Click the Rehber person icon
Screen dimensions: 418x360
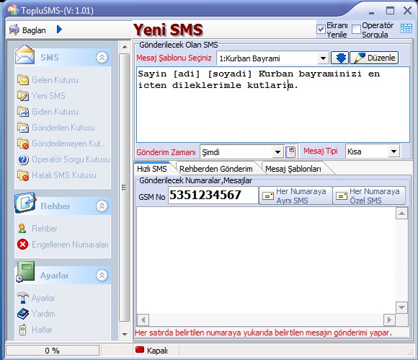pyautogui.click(x=22, y=229)
